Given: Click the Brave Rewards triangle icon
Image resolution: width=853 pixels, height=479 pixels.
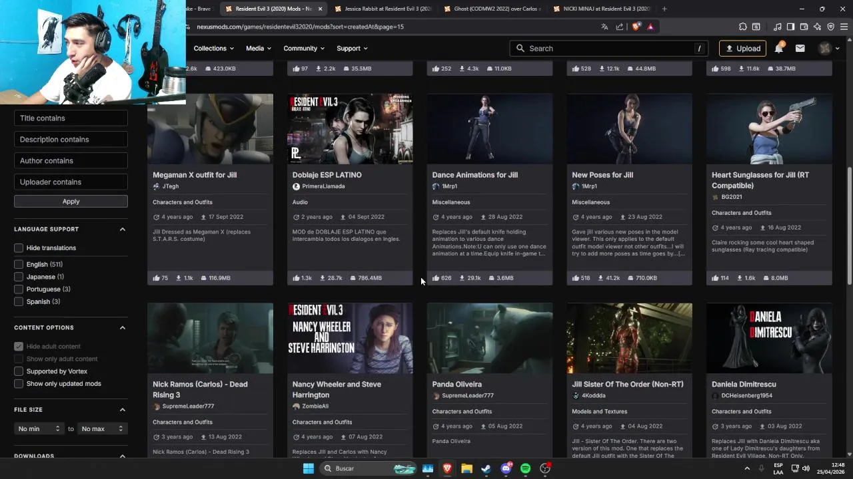Looking at the screenshot, I should tap(650, 27).
